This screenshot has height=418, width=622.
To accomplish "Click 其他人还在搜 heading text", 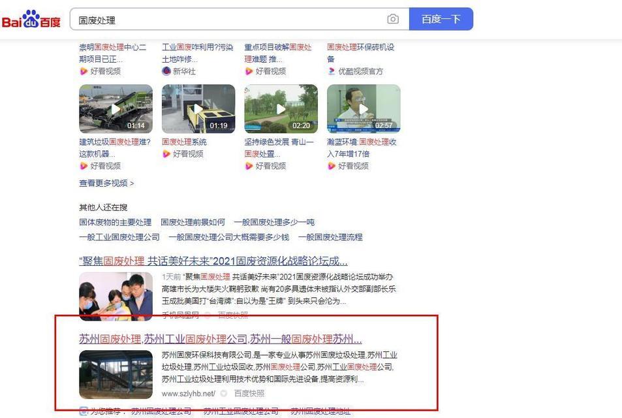I will point(103,207).
